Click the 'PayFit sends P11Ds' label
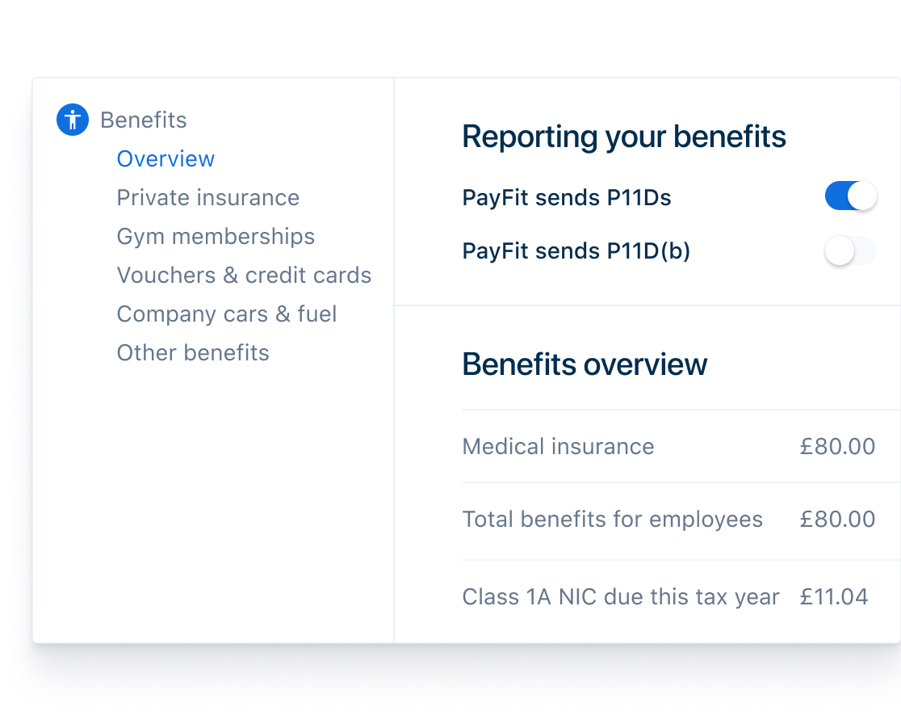Viewport: 901px width, 724px height. [566, 197]
